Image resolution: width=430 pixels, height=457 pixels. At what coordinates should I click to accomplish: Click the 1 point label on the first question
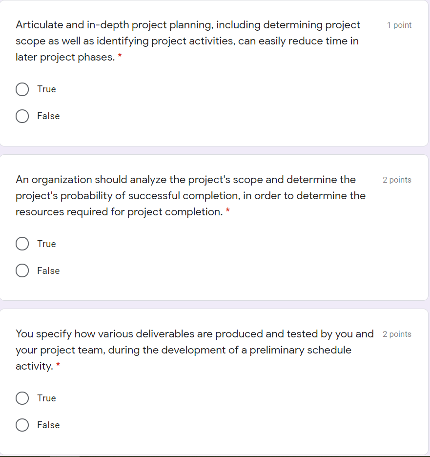[399, 25]
